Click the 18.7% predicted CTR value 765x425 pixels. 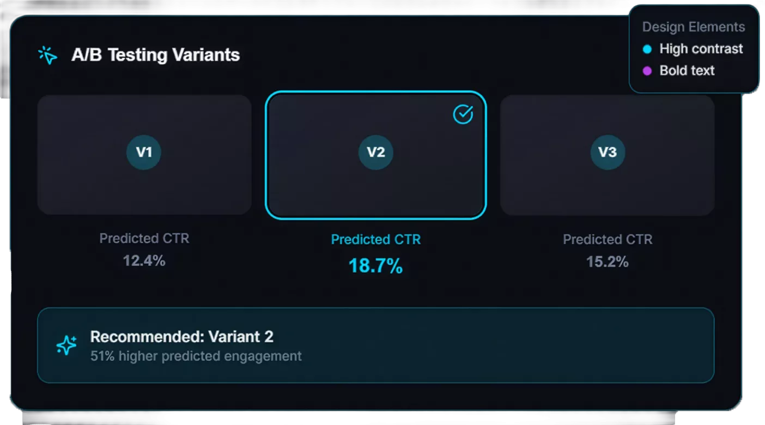(x=376, y=266)
